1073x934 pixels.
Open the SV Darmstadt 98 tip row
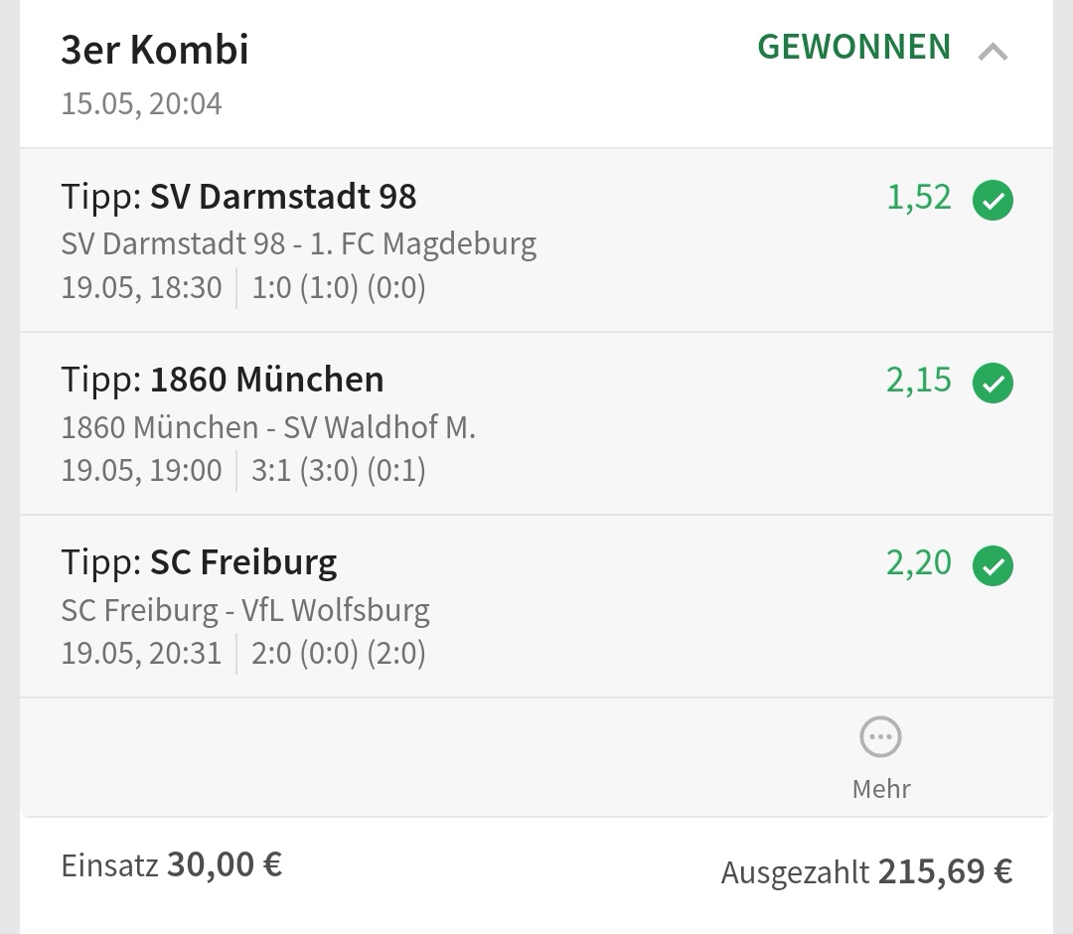pos(238,197)
